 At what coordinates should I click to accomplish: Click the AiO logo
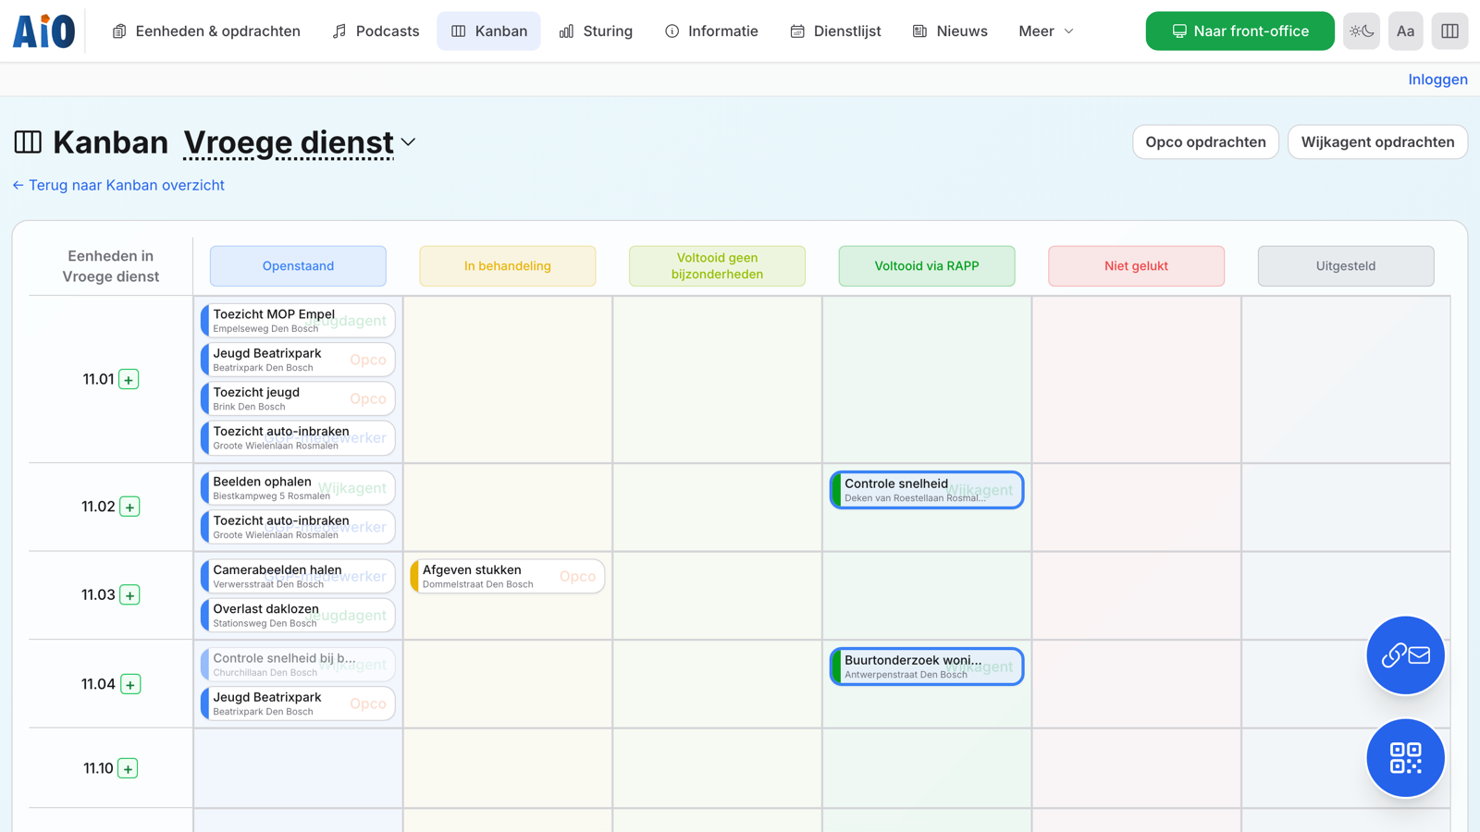pyautogui.click(x=43, y=31)
